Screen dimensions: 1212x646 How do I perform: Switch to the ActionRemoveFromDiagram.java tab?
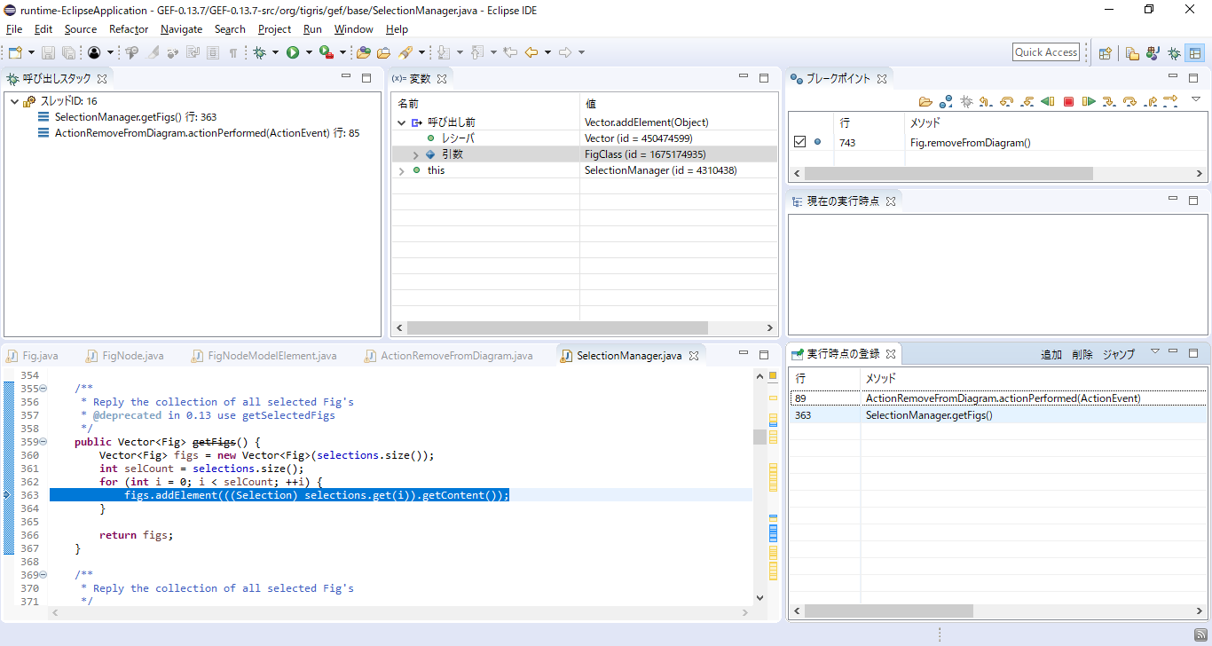448,356
